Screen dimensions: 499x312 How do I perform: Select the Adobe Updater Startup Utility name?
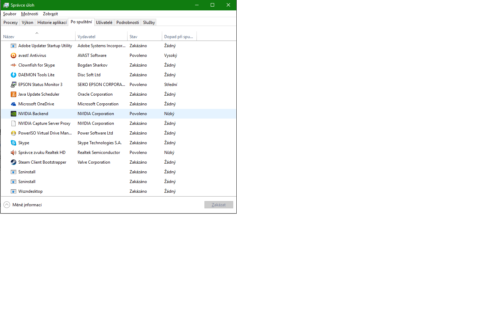click(x=45, y=46)
